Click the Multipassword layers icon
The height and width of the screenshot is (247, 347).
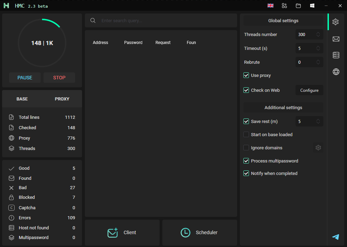tap(11, 238)
